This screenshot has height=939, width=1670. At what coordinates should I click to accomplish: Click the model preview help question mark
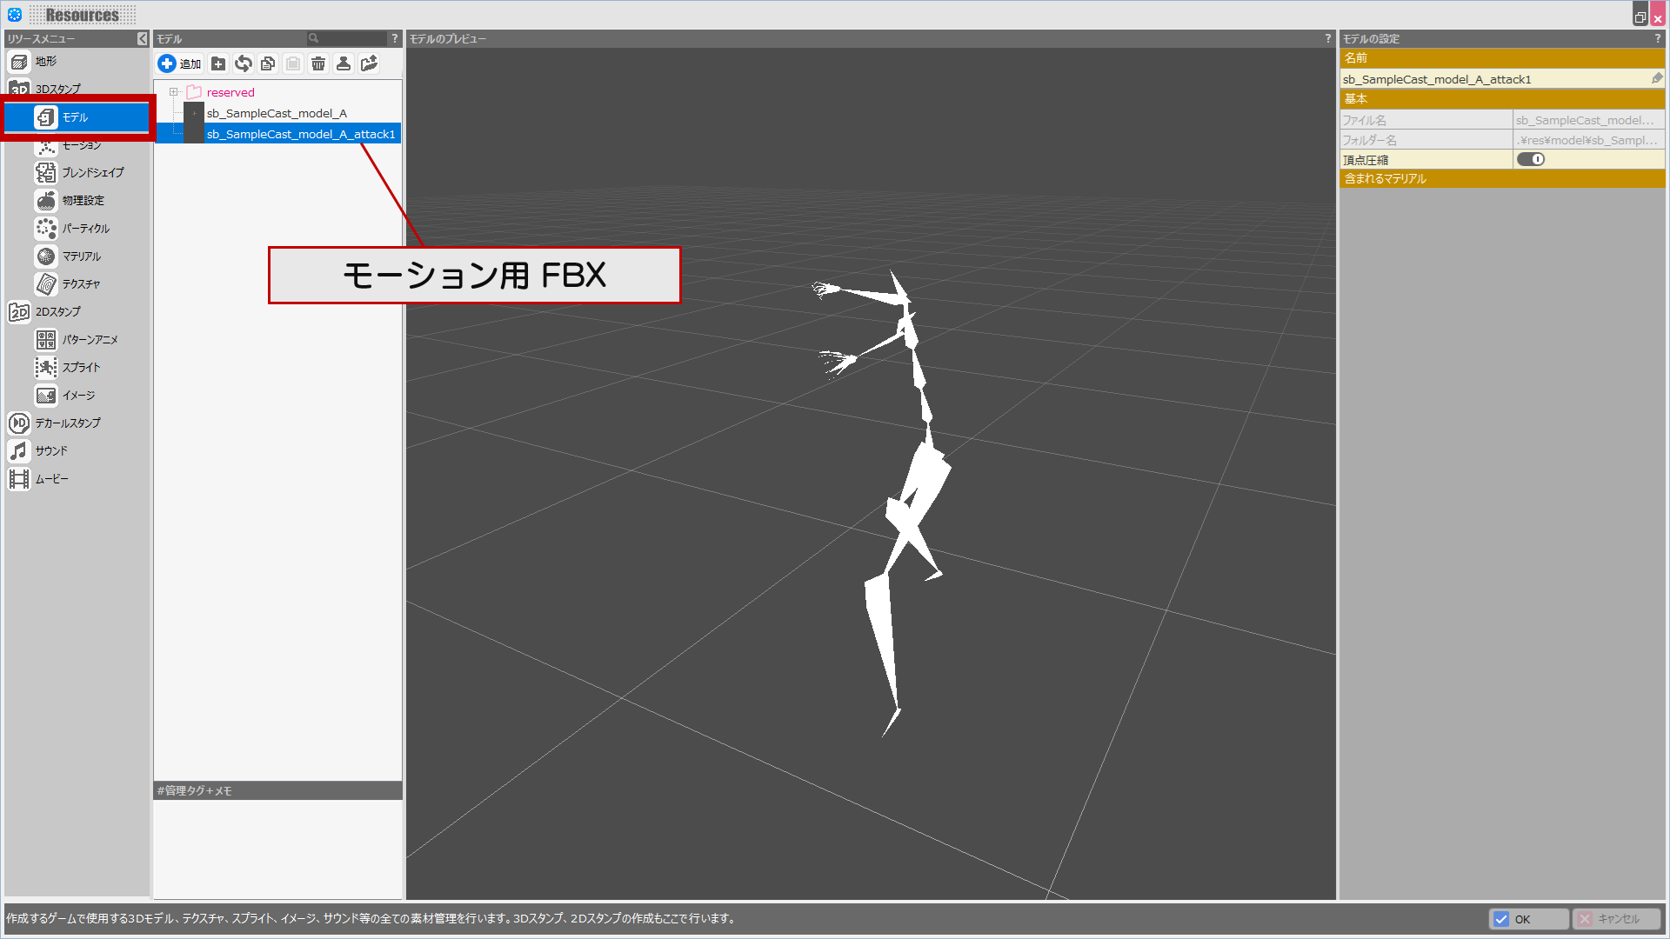1327,38
